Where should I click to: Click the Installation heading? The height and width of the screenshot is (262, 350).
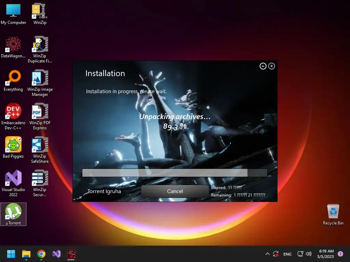(105, 73)
